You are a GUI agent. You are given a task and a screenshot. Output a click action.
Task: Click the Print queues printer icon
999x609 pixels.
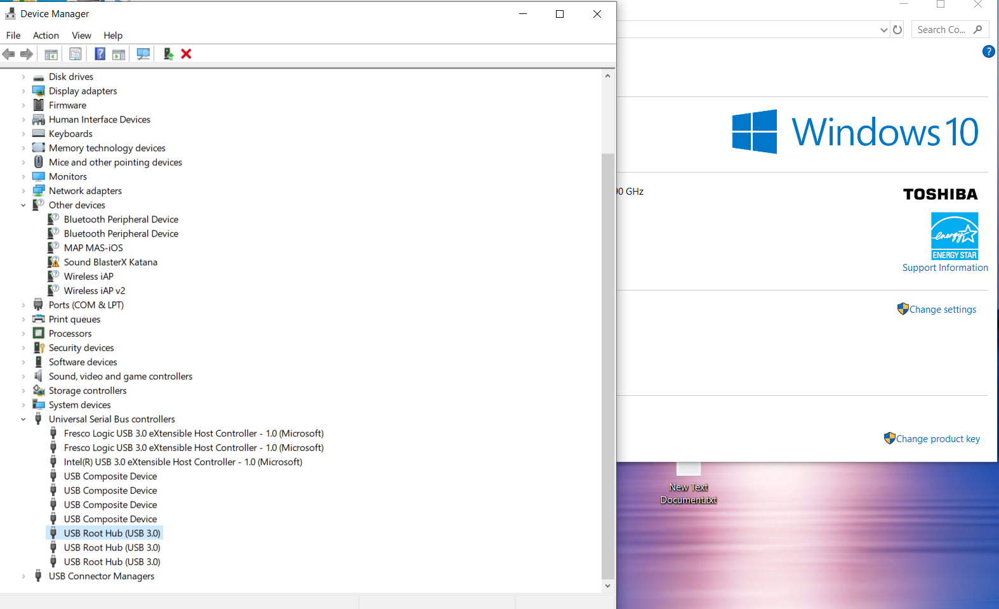pyautogui.click(x=39, y=319)
